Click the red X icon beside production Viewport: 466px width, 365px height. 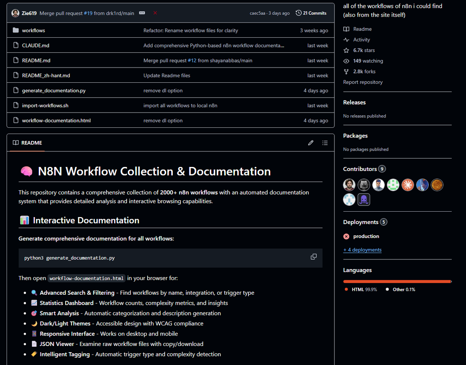[346, 236]
